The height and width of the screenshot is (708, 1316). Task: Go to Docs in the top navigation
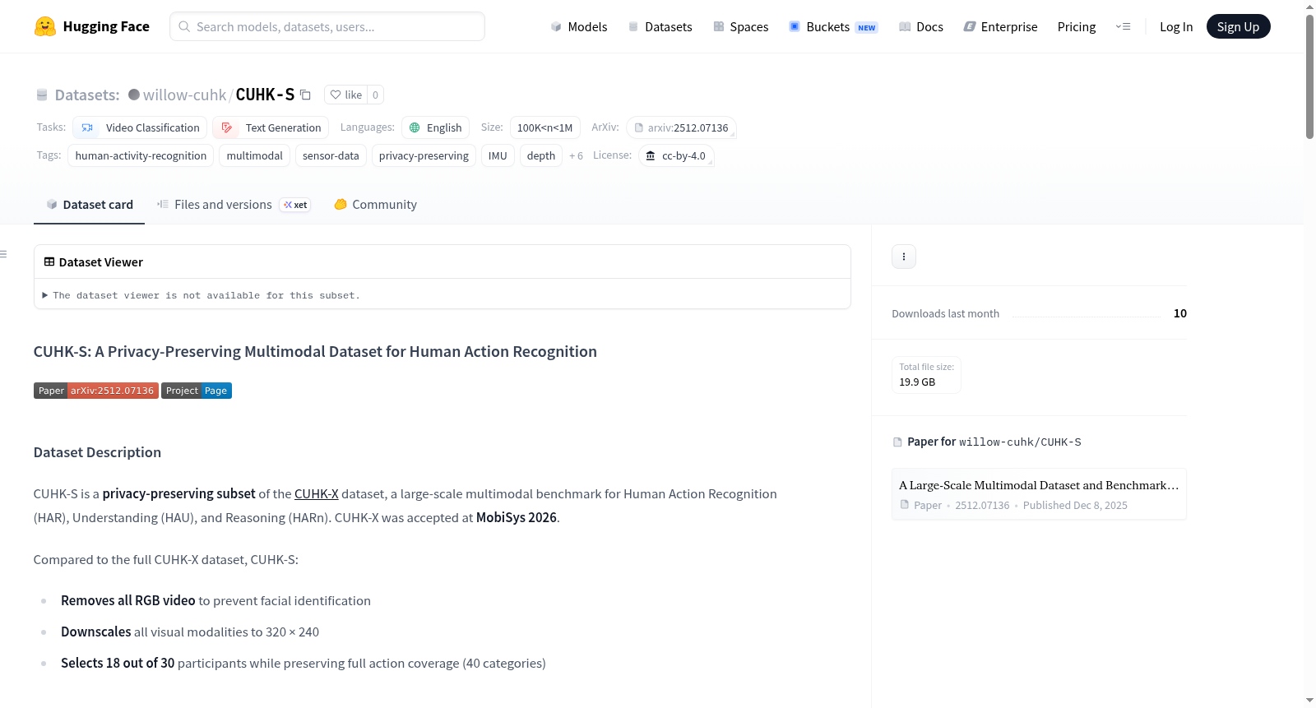pyautogui.click(x=921, y=26)
